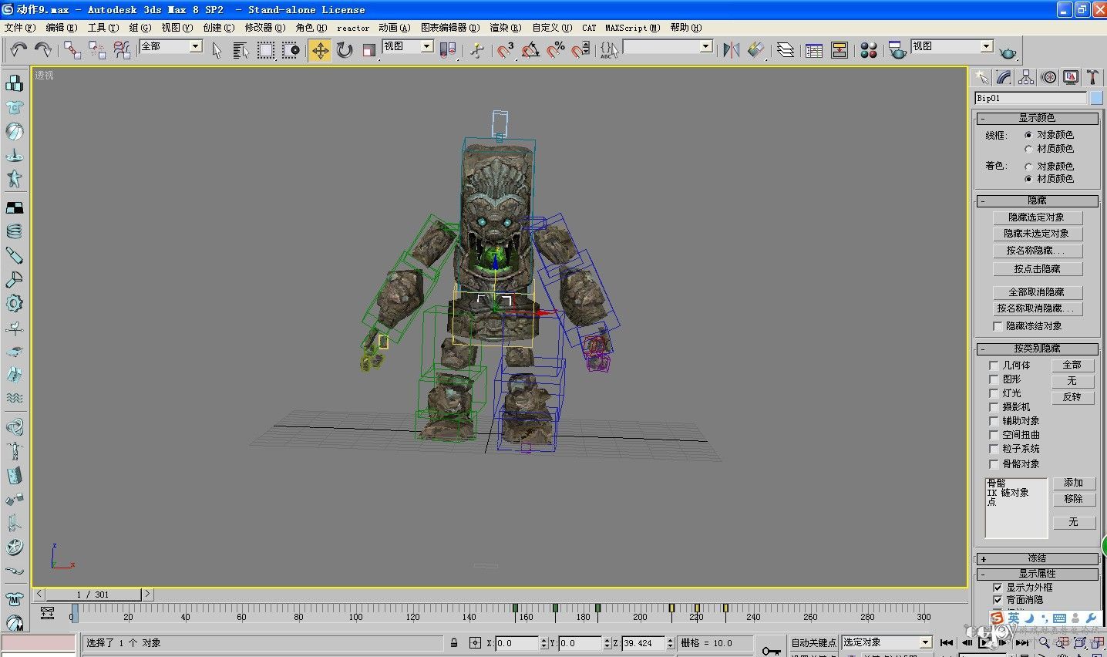The image size is (1107, 657).
Task: Check the 几何体 hide category box
Action: tap(994, 366)
